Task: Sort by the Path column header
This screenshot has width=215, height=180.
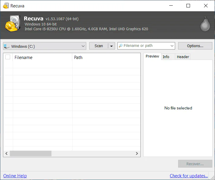Action: [106, 57]
